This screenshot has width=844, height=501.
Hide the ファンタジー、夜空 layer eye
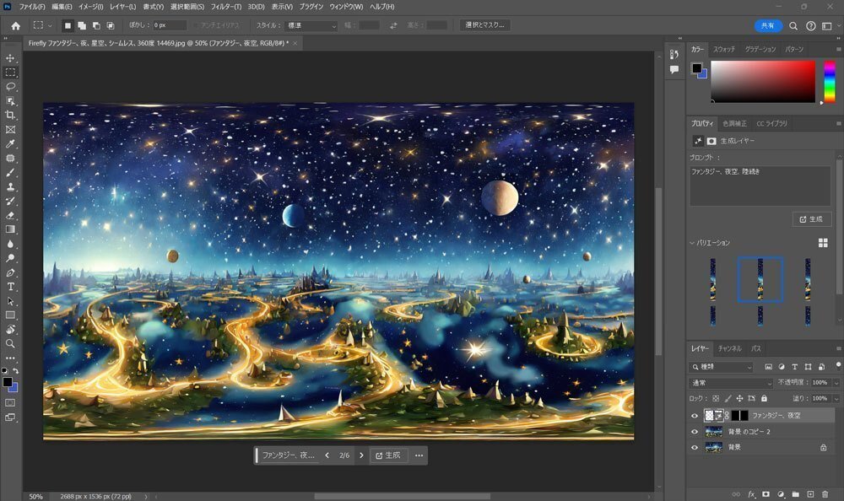pos(695,416)
